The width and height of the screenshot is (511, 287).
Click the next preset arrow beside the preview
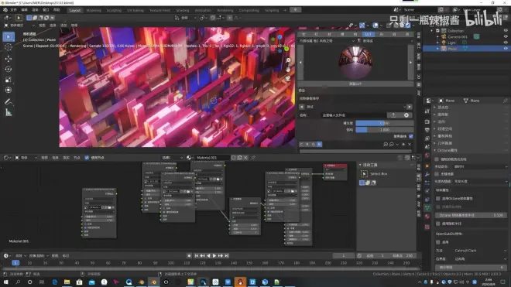point(410,62)
